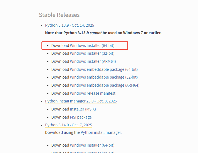Click the 'Download using the' text
The height and width of the screenshot is (153, 198).
pos(62,132)
